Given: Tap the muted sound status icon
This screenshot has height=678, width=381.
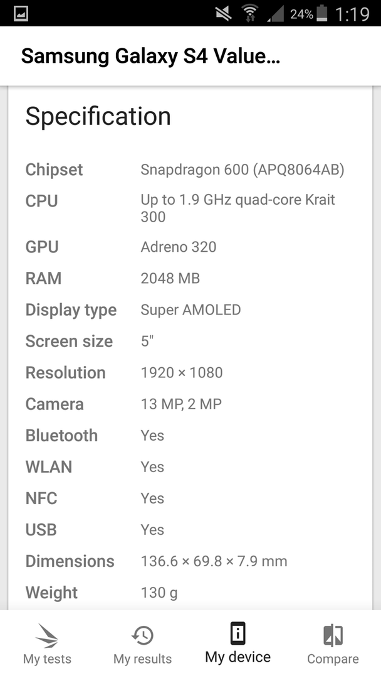Looking at the screenshot, I should coord(224,14).
